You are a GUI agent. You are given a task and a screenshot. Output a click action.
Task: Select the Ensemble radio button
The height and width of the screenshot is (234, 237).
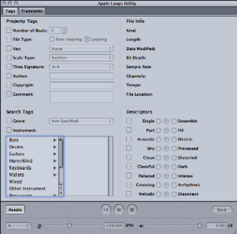click(174, 121)
